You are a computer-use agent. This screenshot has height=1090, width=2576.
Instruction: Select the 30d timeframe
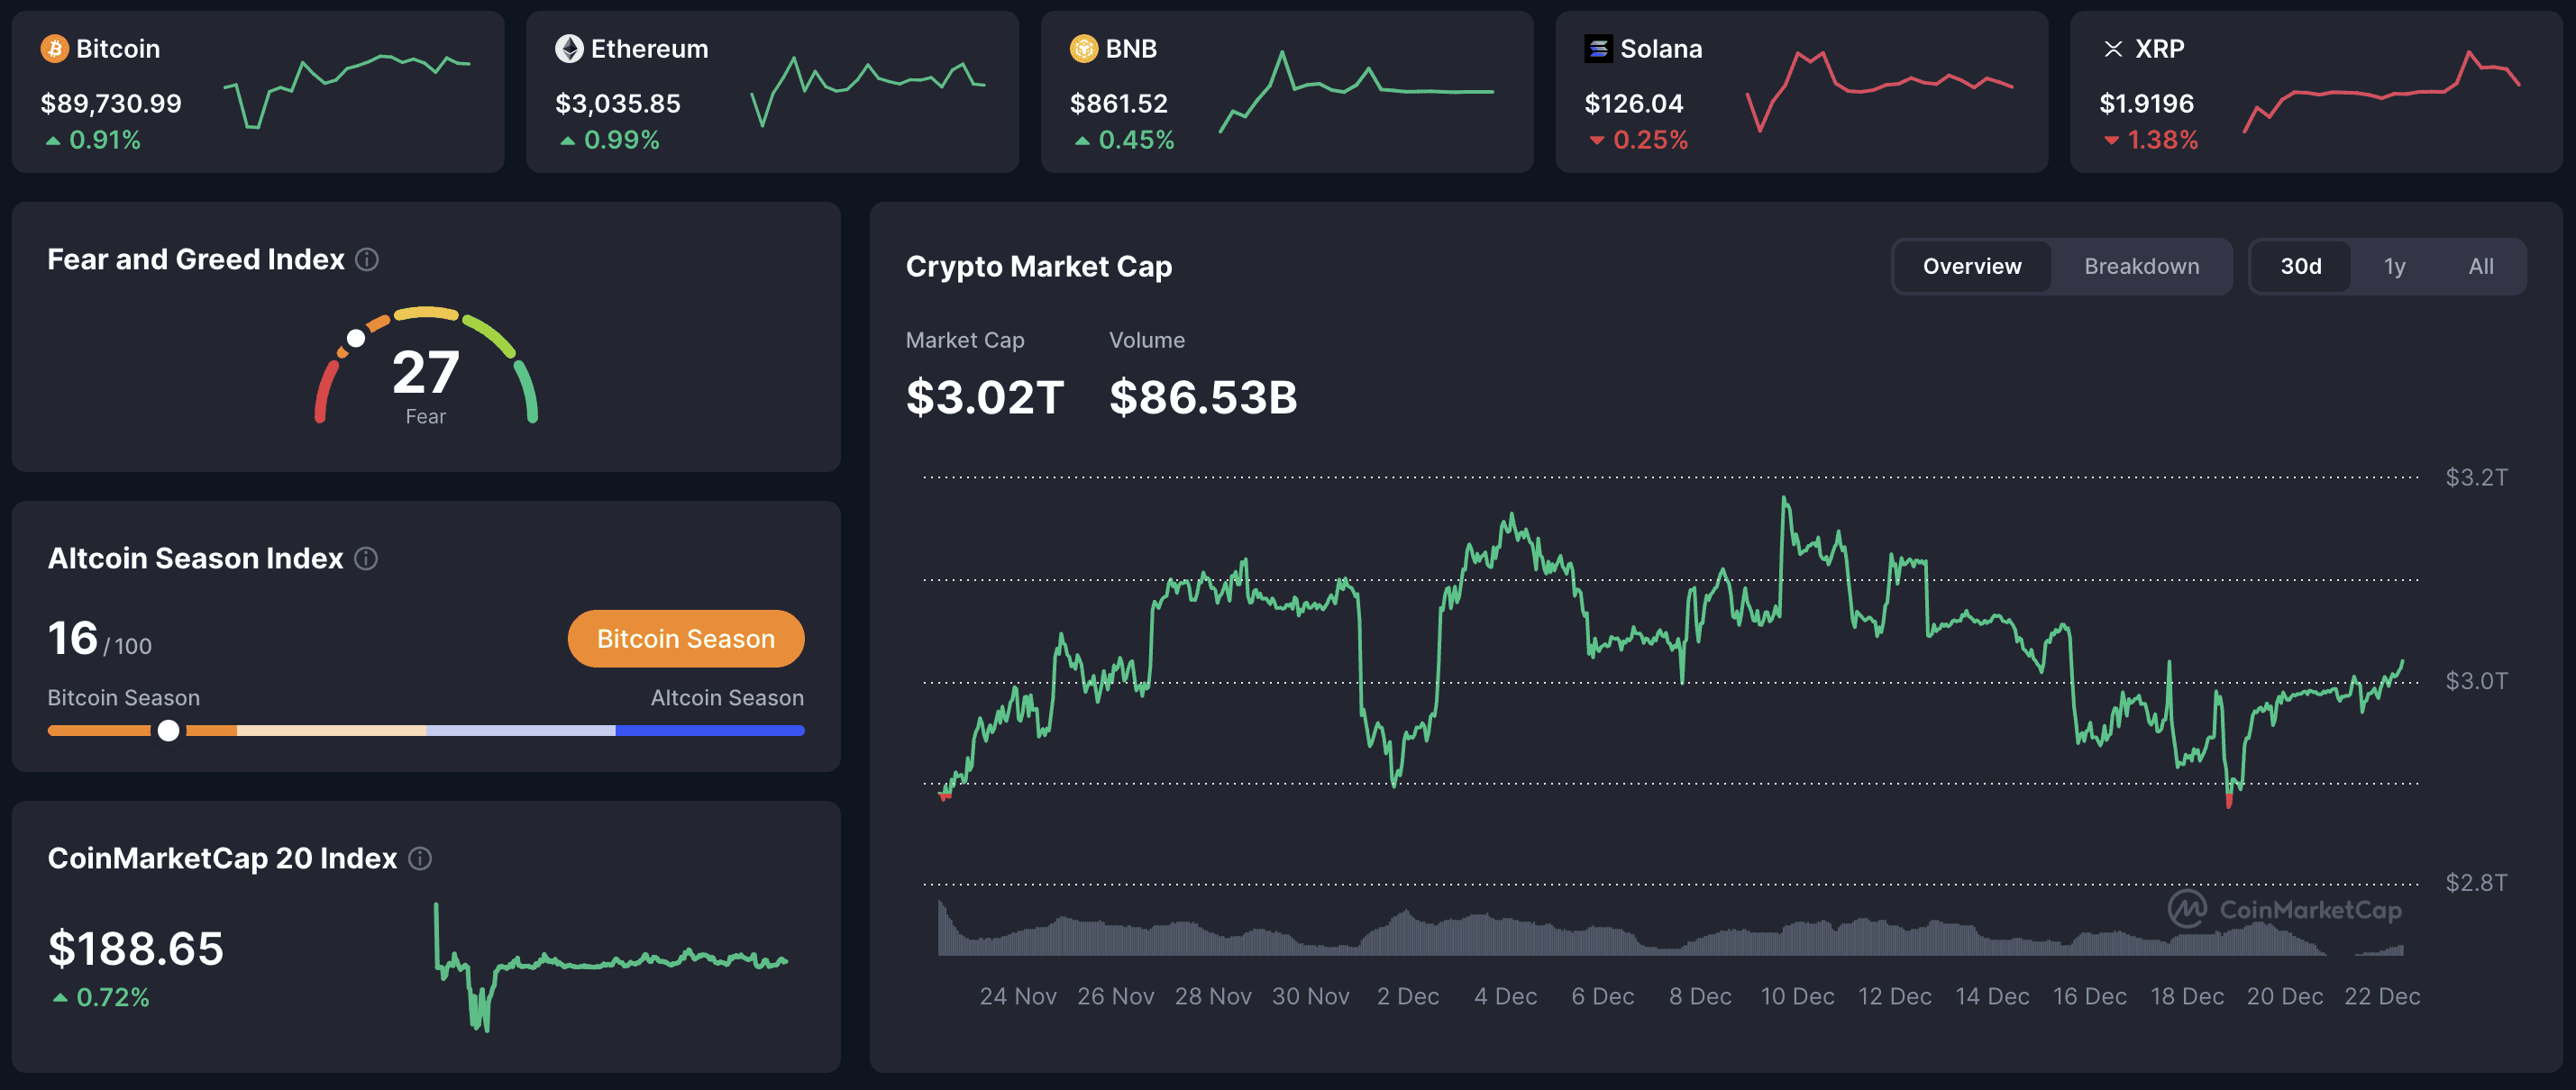point(2302,266)
